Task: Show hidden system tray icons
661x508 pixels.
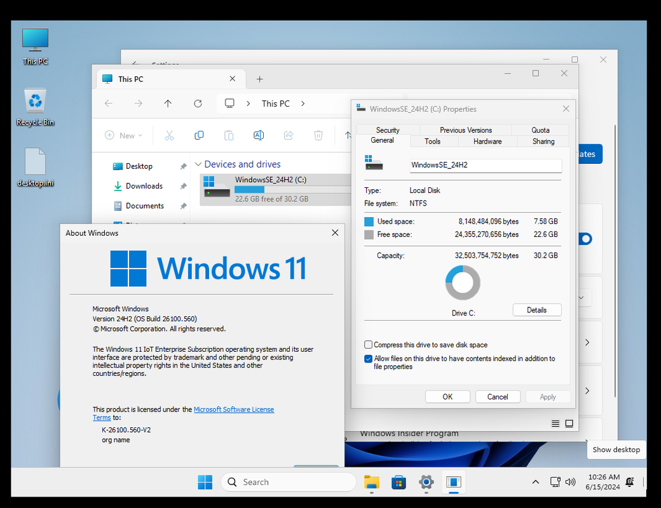Action: (x=535, y=482)
